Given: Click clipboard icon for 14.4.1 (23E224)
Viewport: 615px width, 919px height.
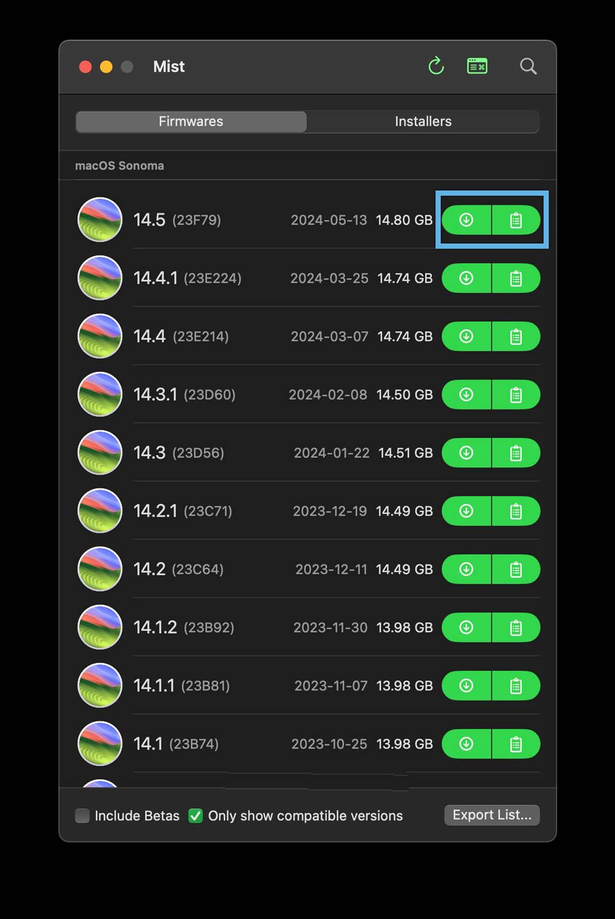Looking at the screenshot, I should pos(516,278).
